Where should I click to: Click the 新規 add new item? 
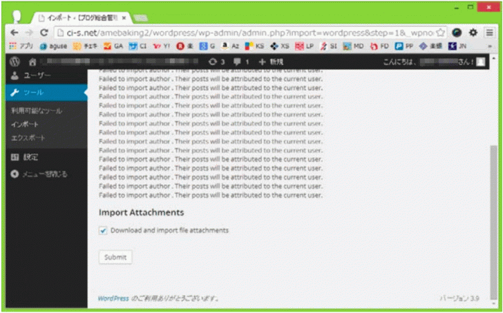(270, 61)
